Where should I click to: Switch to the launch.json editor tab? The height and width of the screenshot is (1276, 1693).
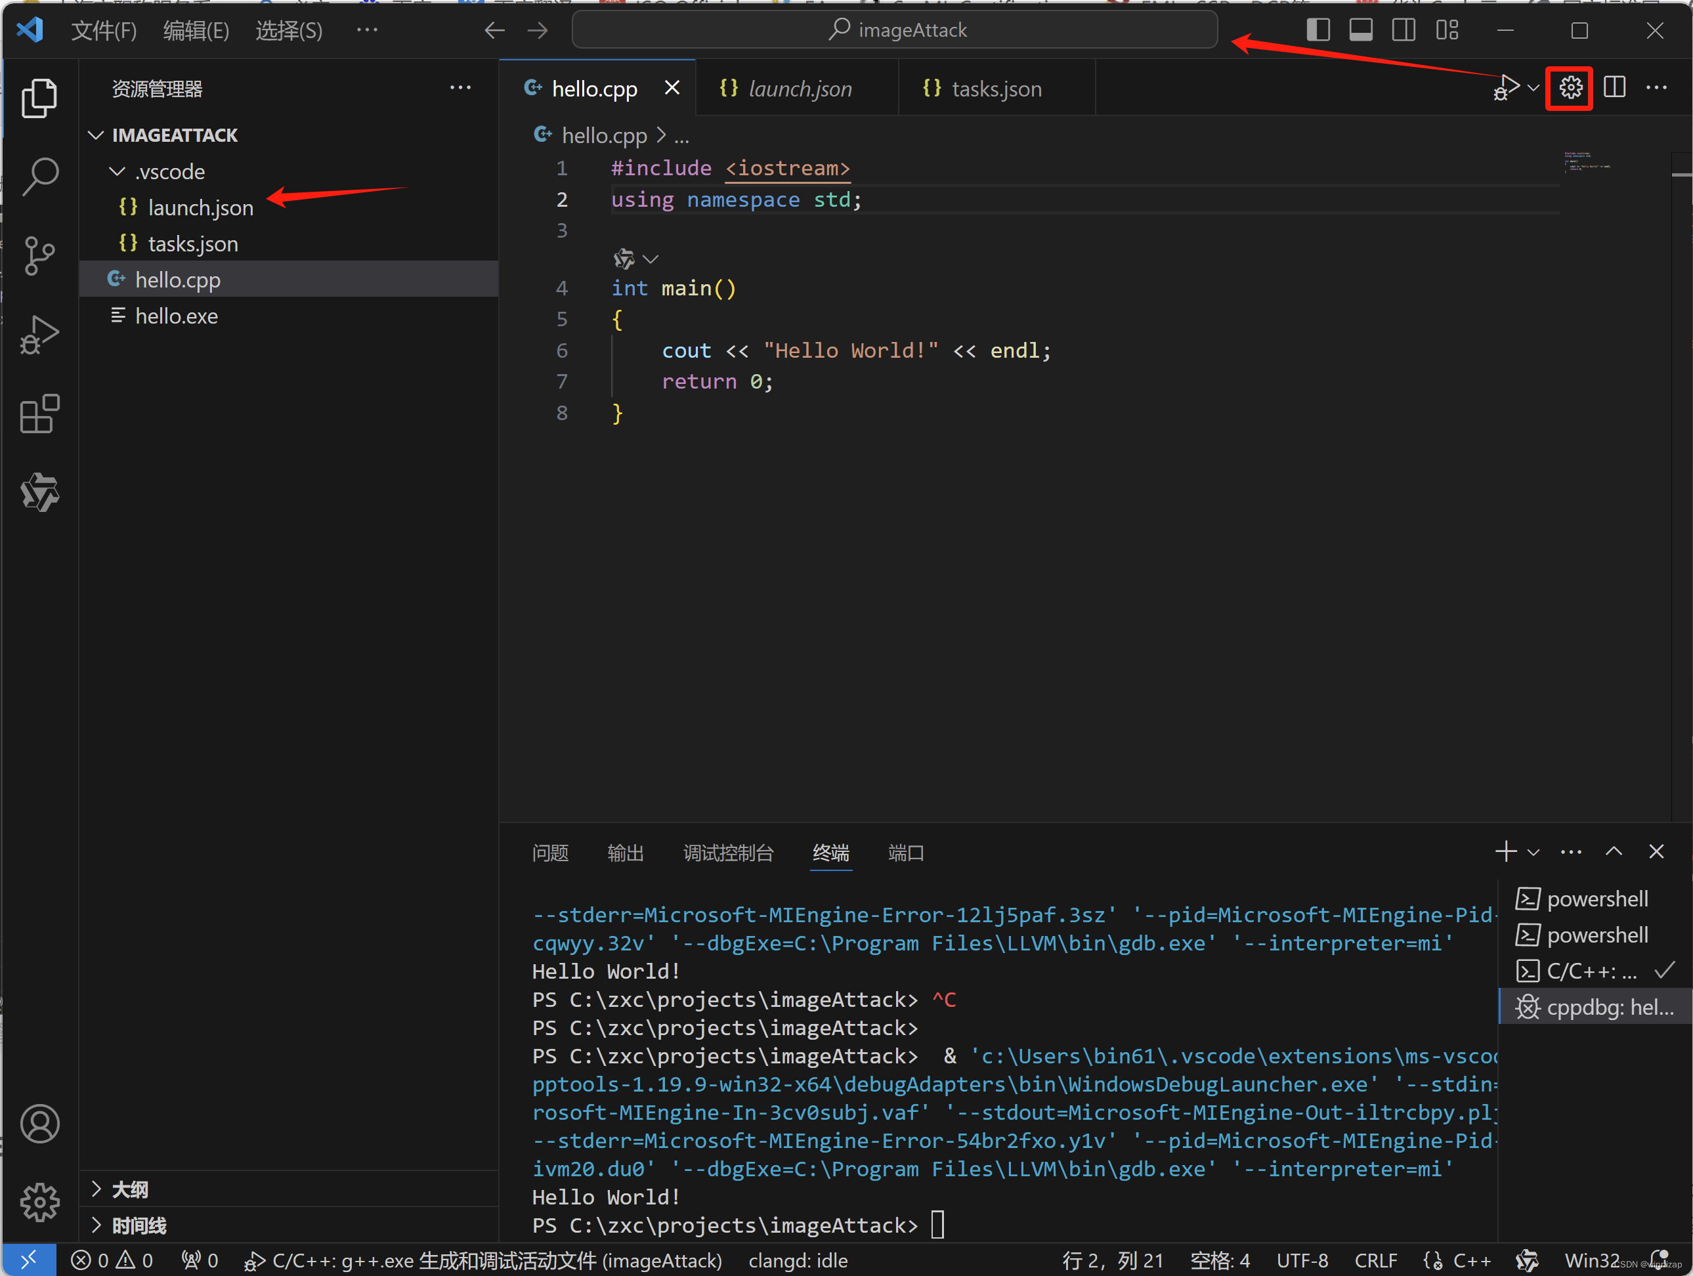point(797,89)
